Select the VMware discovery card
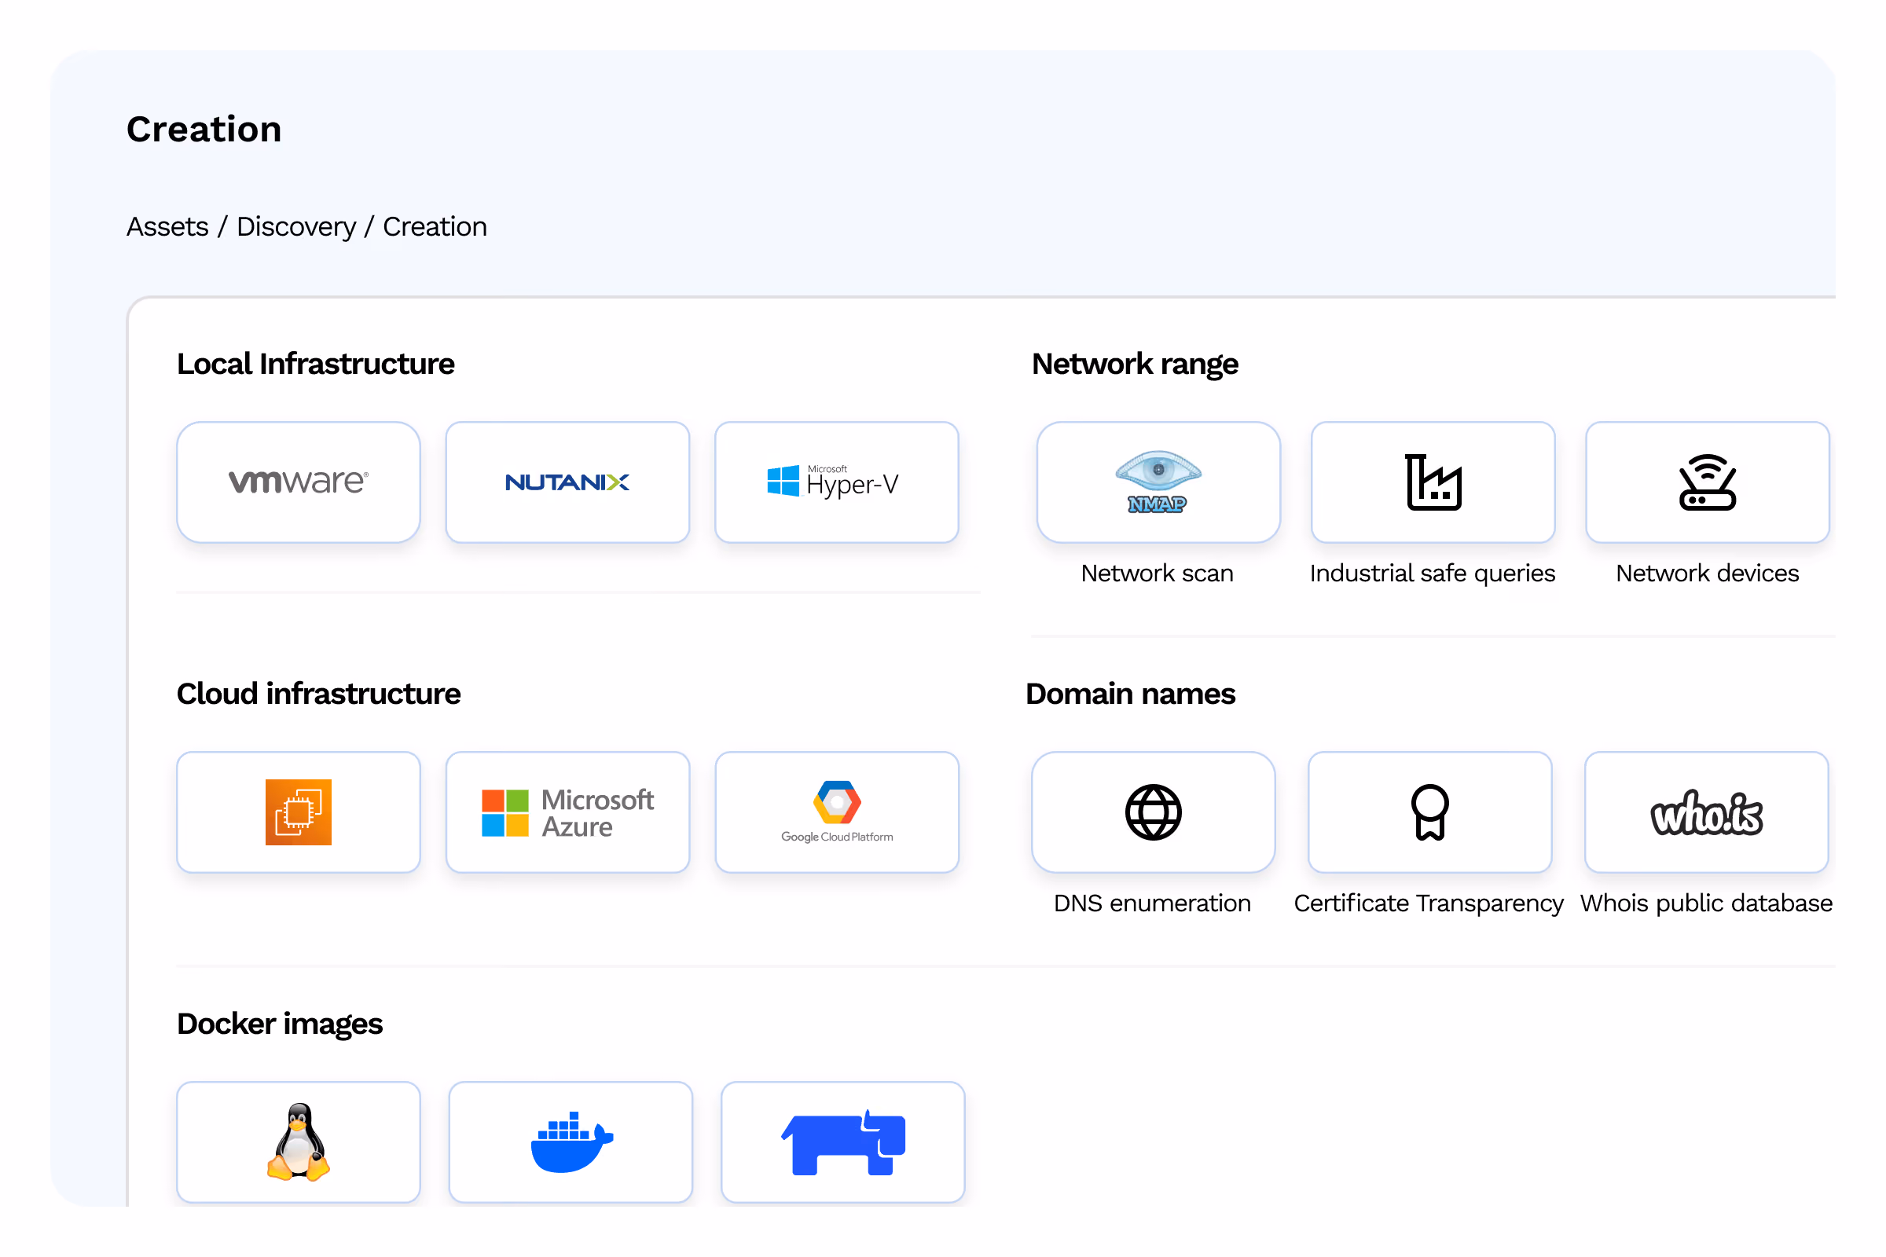 (299, 482)
